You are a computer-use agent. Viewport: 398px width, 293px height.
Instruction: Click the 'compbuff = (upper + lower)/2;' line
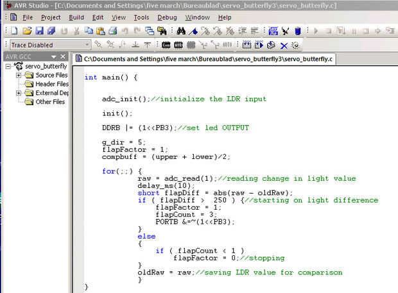tap(166, 157)
